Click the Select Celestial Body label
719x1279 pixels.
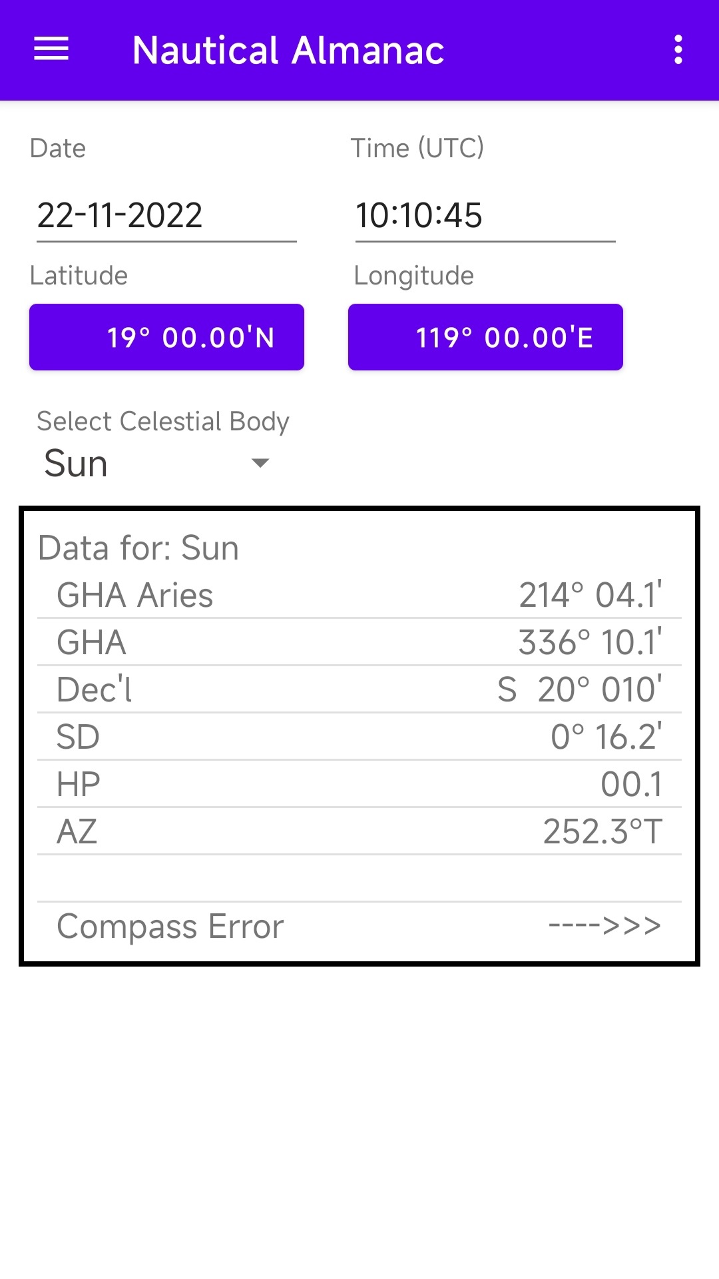[x=163, y=421]
